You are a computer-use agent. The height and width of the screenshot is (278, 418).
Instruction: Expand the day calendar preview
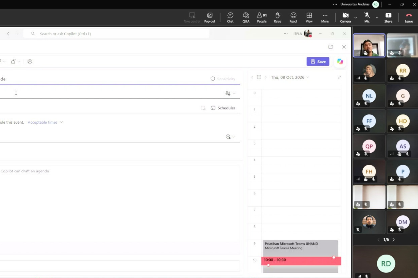pos(339,77)
